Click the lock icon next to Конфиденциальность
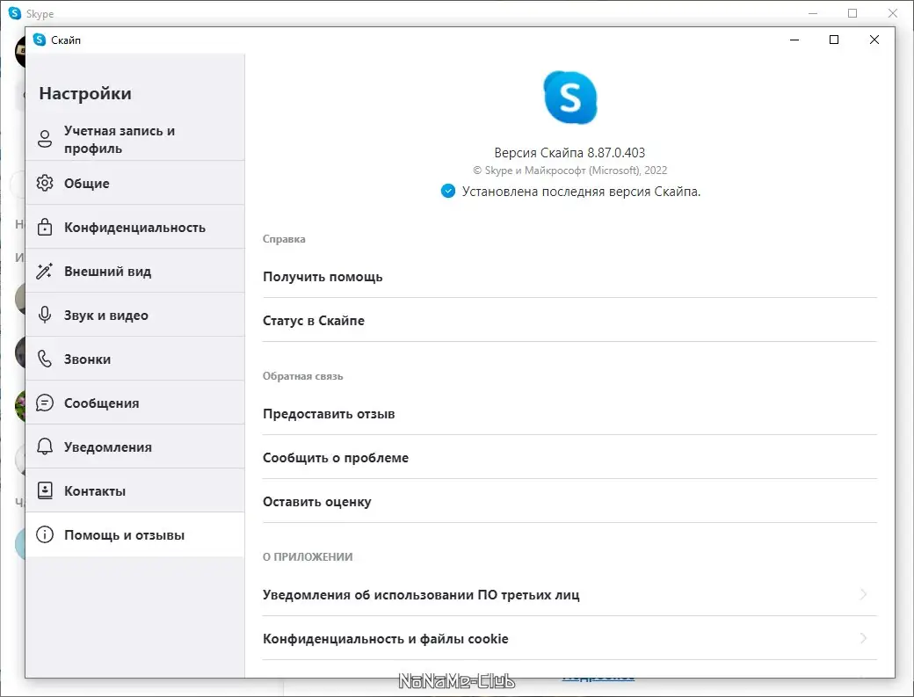This screenshot has height=697, width=914. pyautogui.click(x=45, y=227)
